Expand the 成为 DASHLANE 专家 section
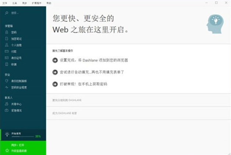The height and width of the screenshot is (155, 231). pyautogui.click(x=65, y=113)
